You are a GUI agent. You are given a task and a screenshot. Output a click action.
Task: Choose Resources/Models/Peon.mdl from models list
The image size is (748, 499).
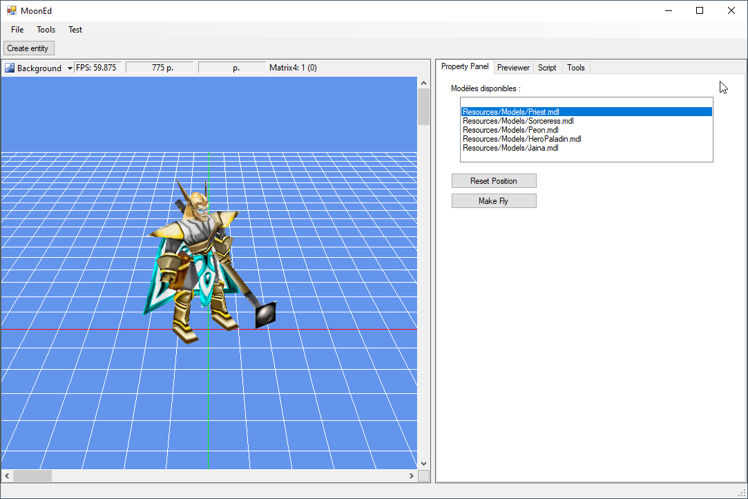tap(510, 130)
